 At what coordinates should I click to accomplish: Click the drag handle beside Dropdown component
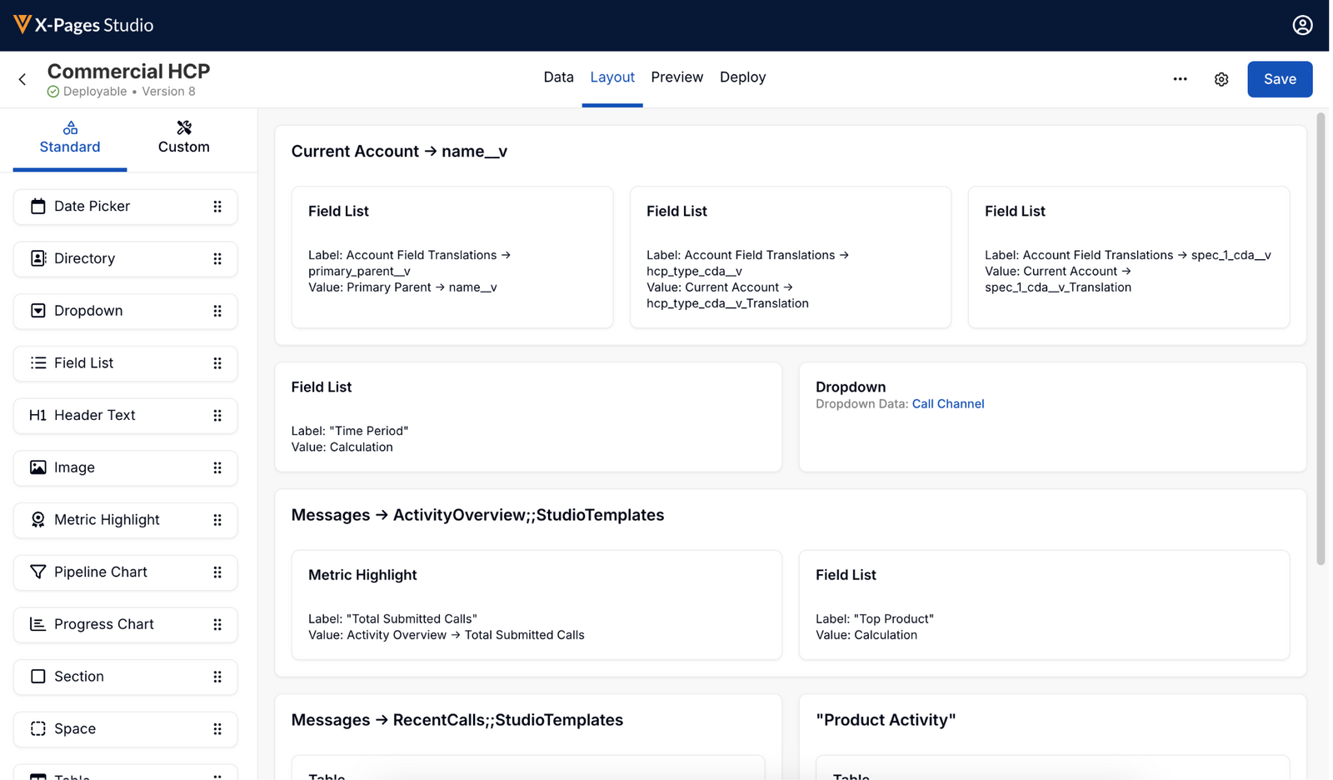[217, 311]
